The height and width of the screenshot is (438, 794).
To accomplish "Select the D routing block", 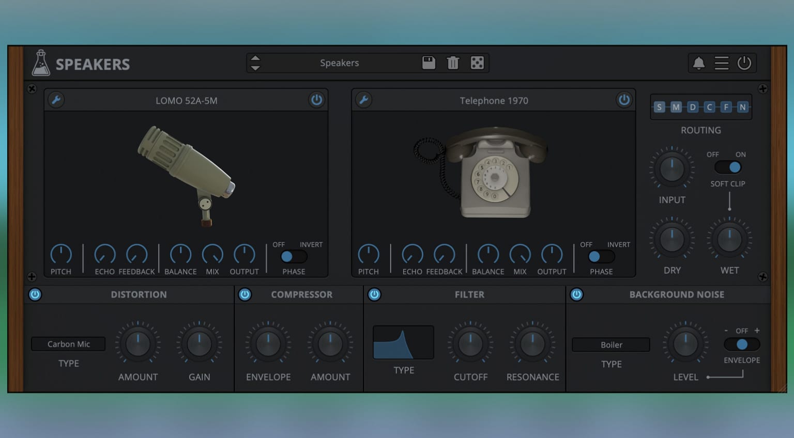I will click(693, 107).
